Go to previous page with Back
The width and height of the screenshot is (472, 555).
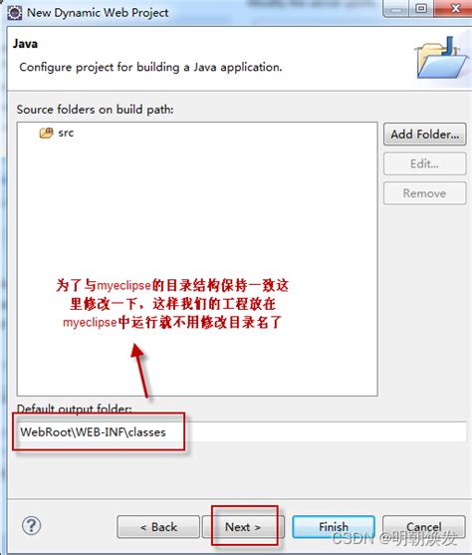point(158,527)
